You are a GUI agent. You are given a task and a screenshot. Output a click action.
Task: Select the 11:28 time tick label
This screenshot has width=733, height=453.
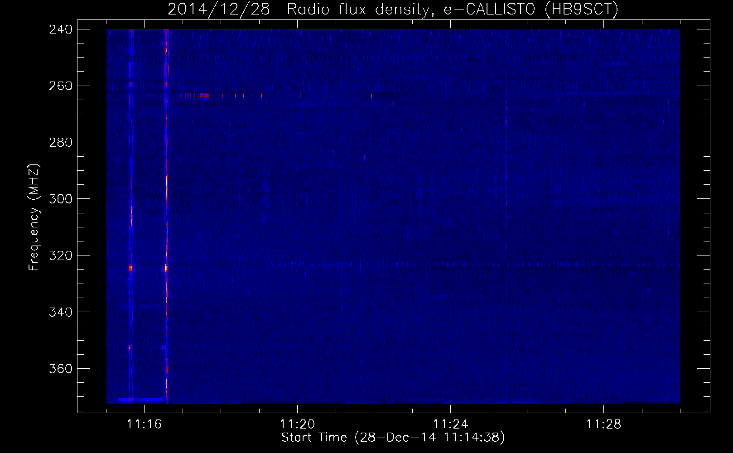(604, 424)
